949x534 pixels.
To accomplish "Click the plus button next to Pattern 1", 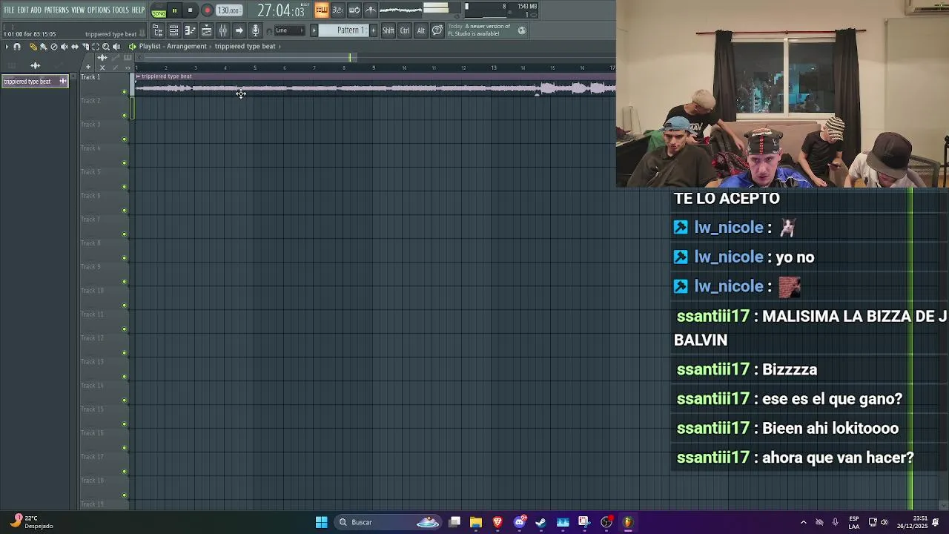I will coord(373,30).
